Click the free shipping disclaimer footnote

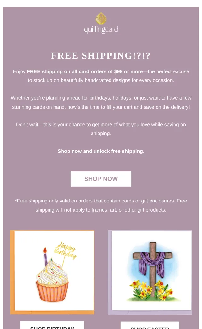(x=101, y=205)
